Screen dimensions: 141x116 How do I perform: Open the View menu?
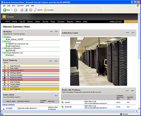tap(14, 6)
